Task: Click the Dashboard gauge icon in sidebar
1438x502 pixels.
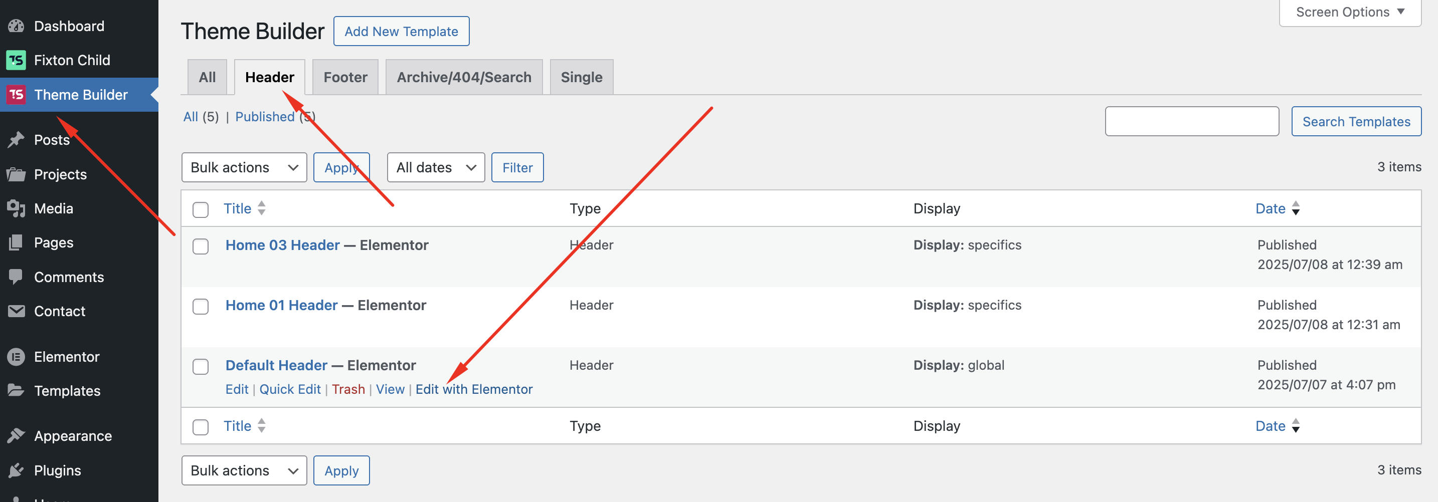Action: tap(16, 26)
